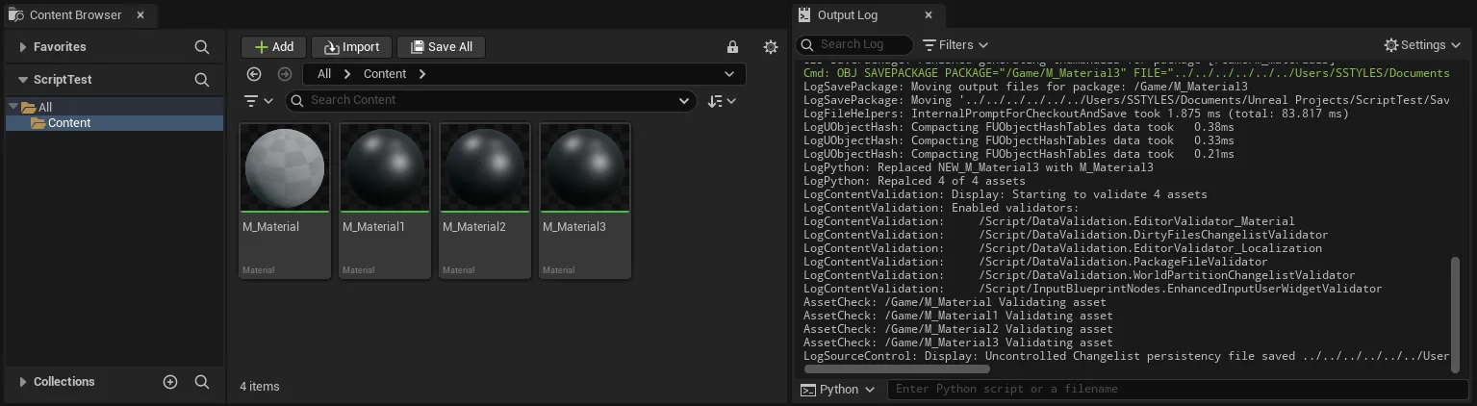Open saved searches dropdown in search bar
Viewport: 1477px width, 406px height.
pyautogui.click(x=684, y=100)
